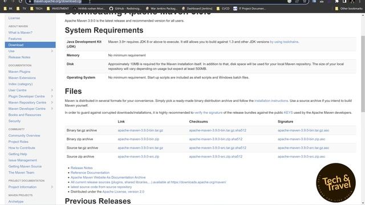
Task: Open the src.zip.sha512 checksum link
Action: pyautogui.click(x=216, y=157)
